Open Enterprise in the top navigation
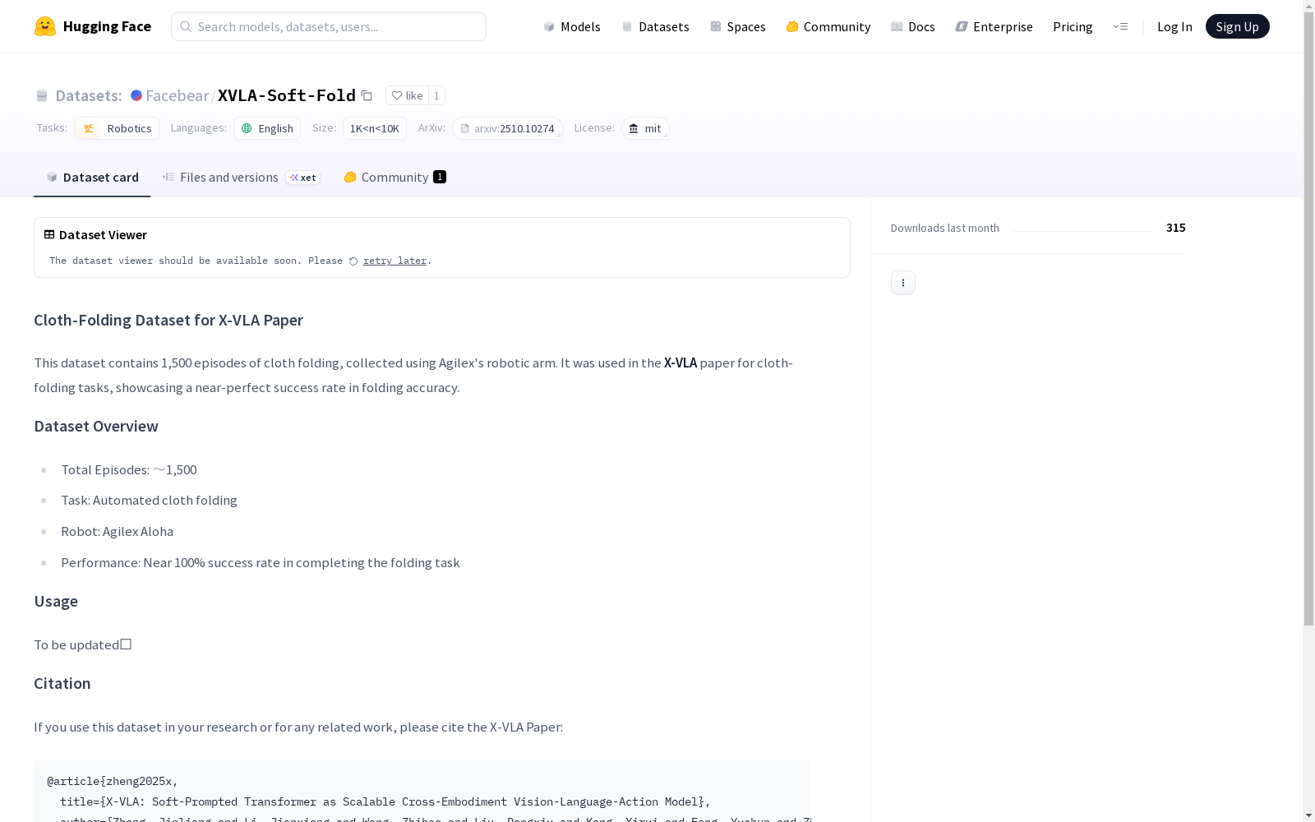Image resolution: width=1315 pixels, height=822 pixels. [x=994, y=26]
